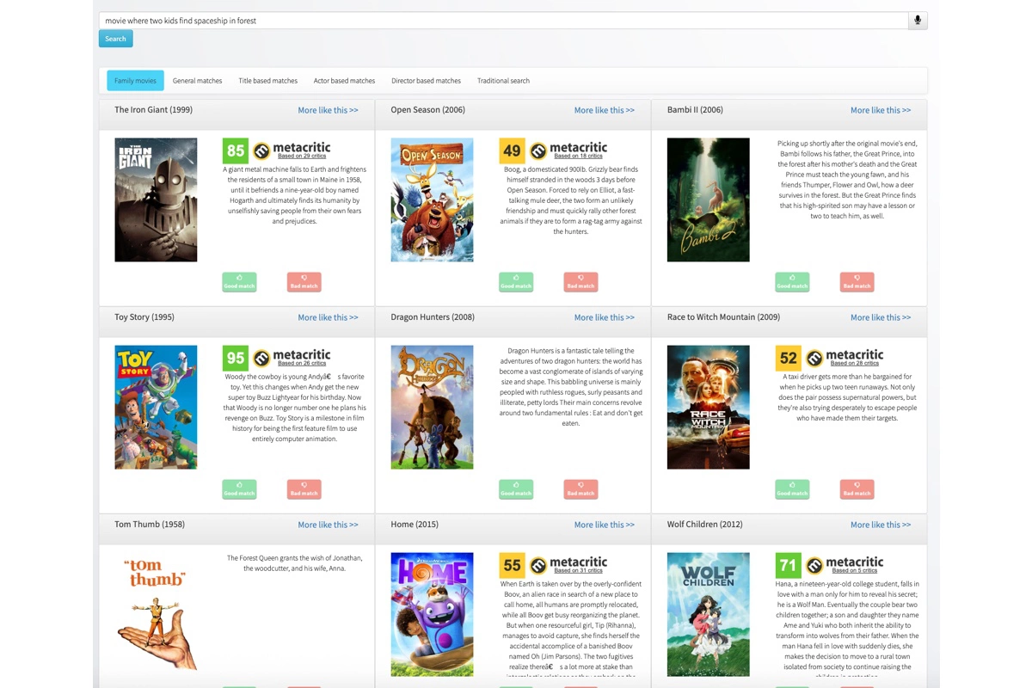The height and width of the screenshot is (688, 1032).
Task: Click the Metacritic logo on Open Season card
Action: click(568, 150)
